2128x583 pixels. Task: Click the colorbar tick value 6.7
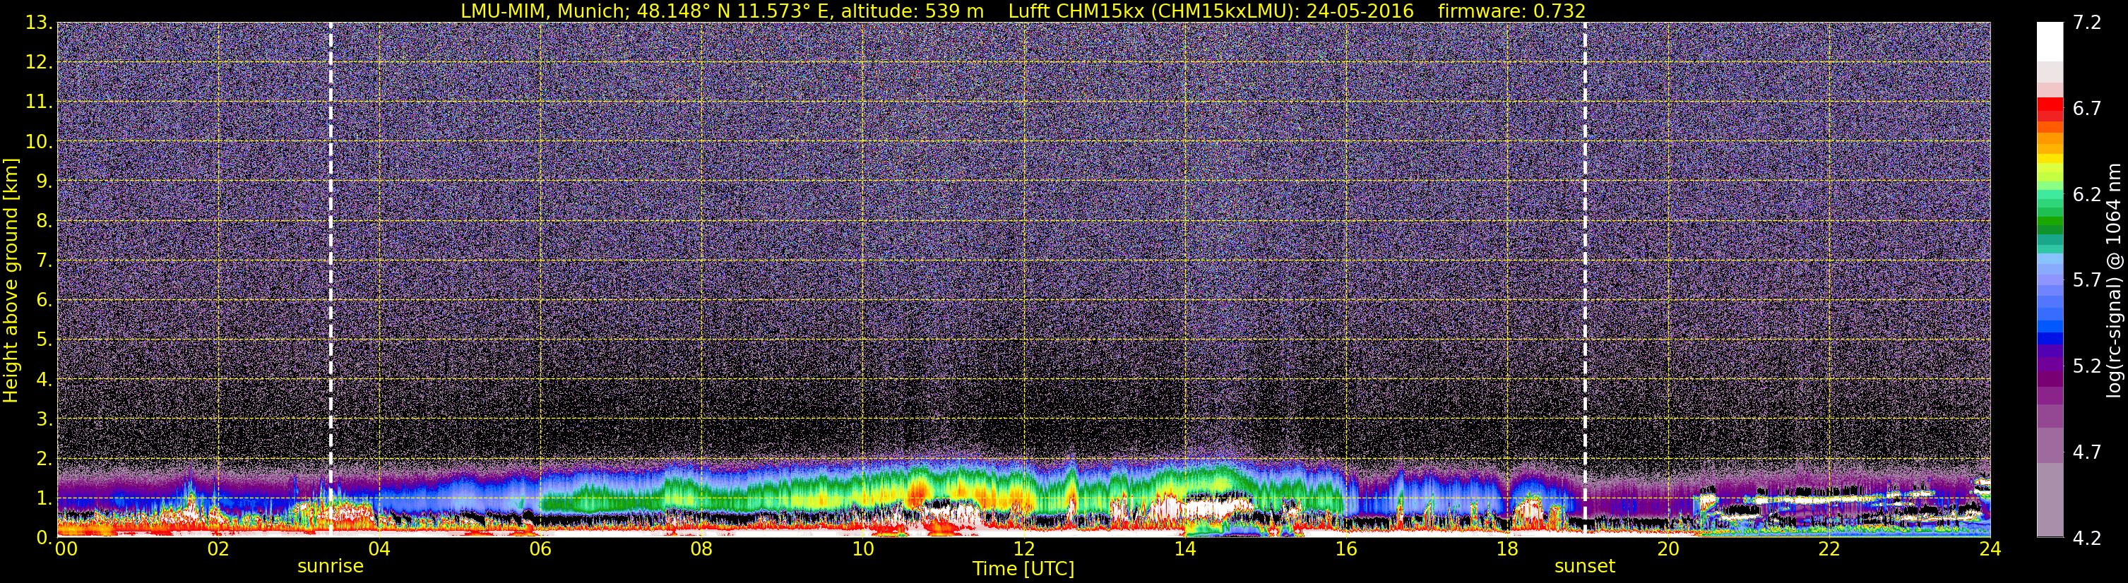click(x=2087, y=108)
